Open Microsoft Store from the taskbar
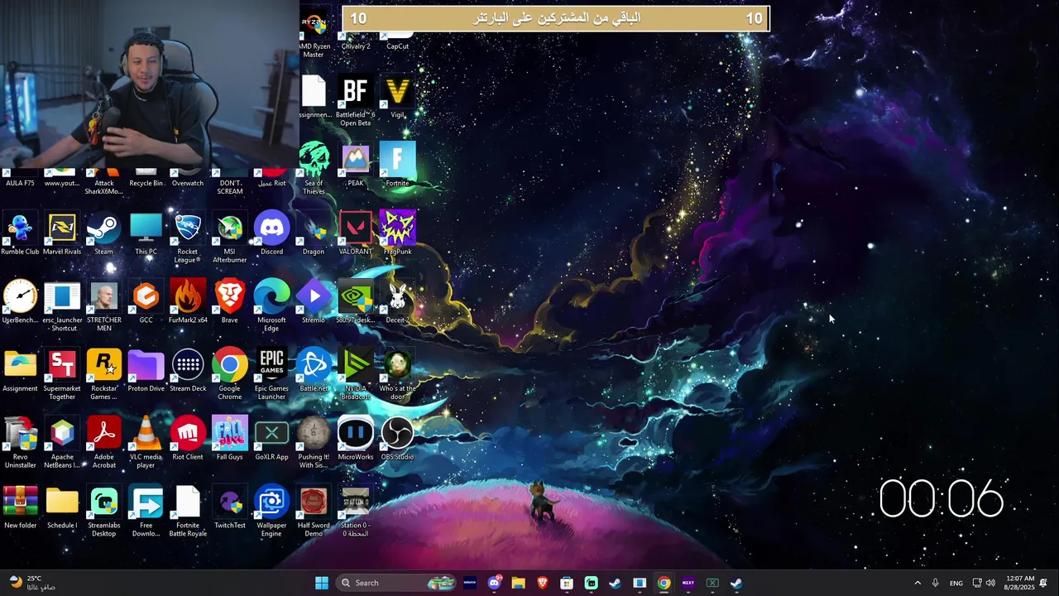The height and width of the screenshot is (596, 1059). 567,583
